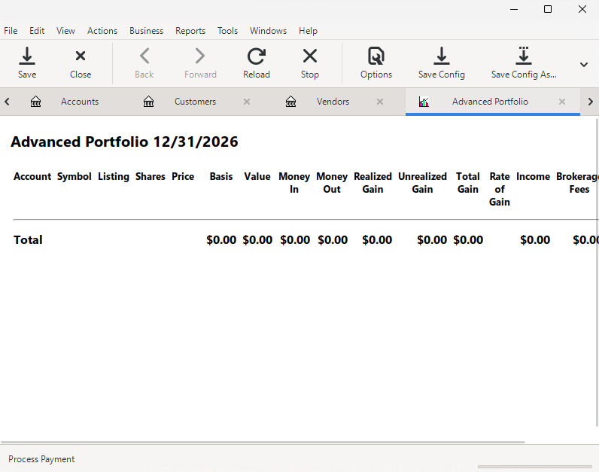599x472 pixels.
Task: Switch to the Vendors tab
Action: [333, 102]
